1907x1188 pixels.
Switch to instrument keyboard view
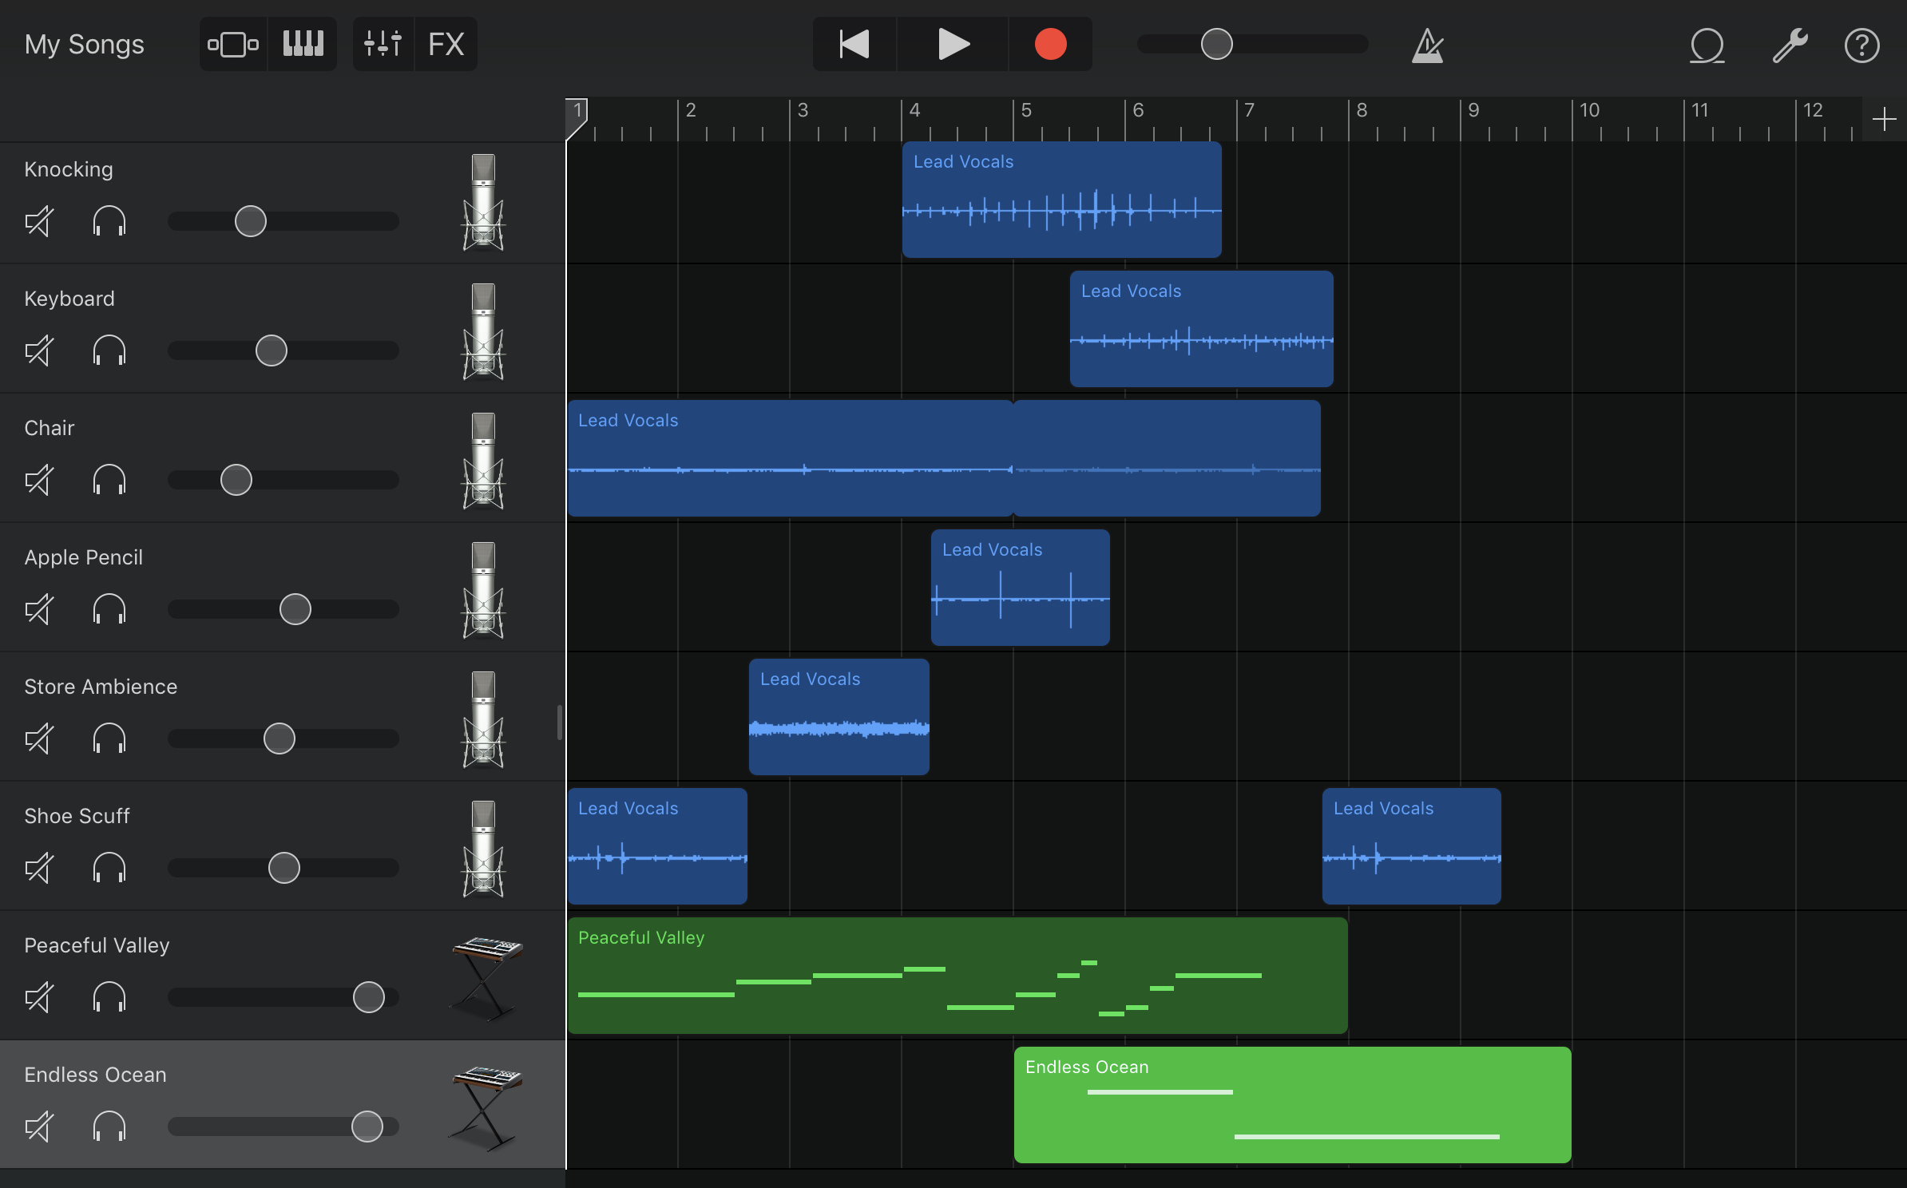click(303, 44)
